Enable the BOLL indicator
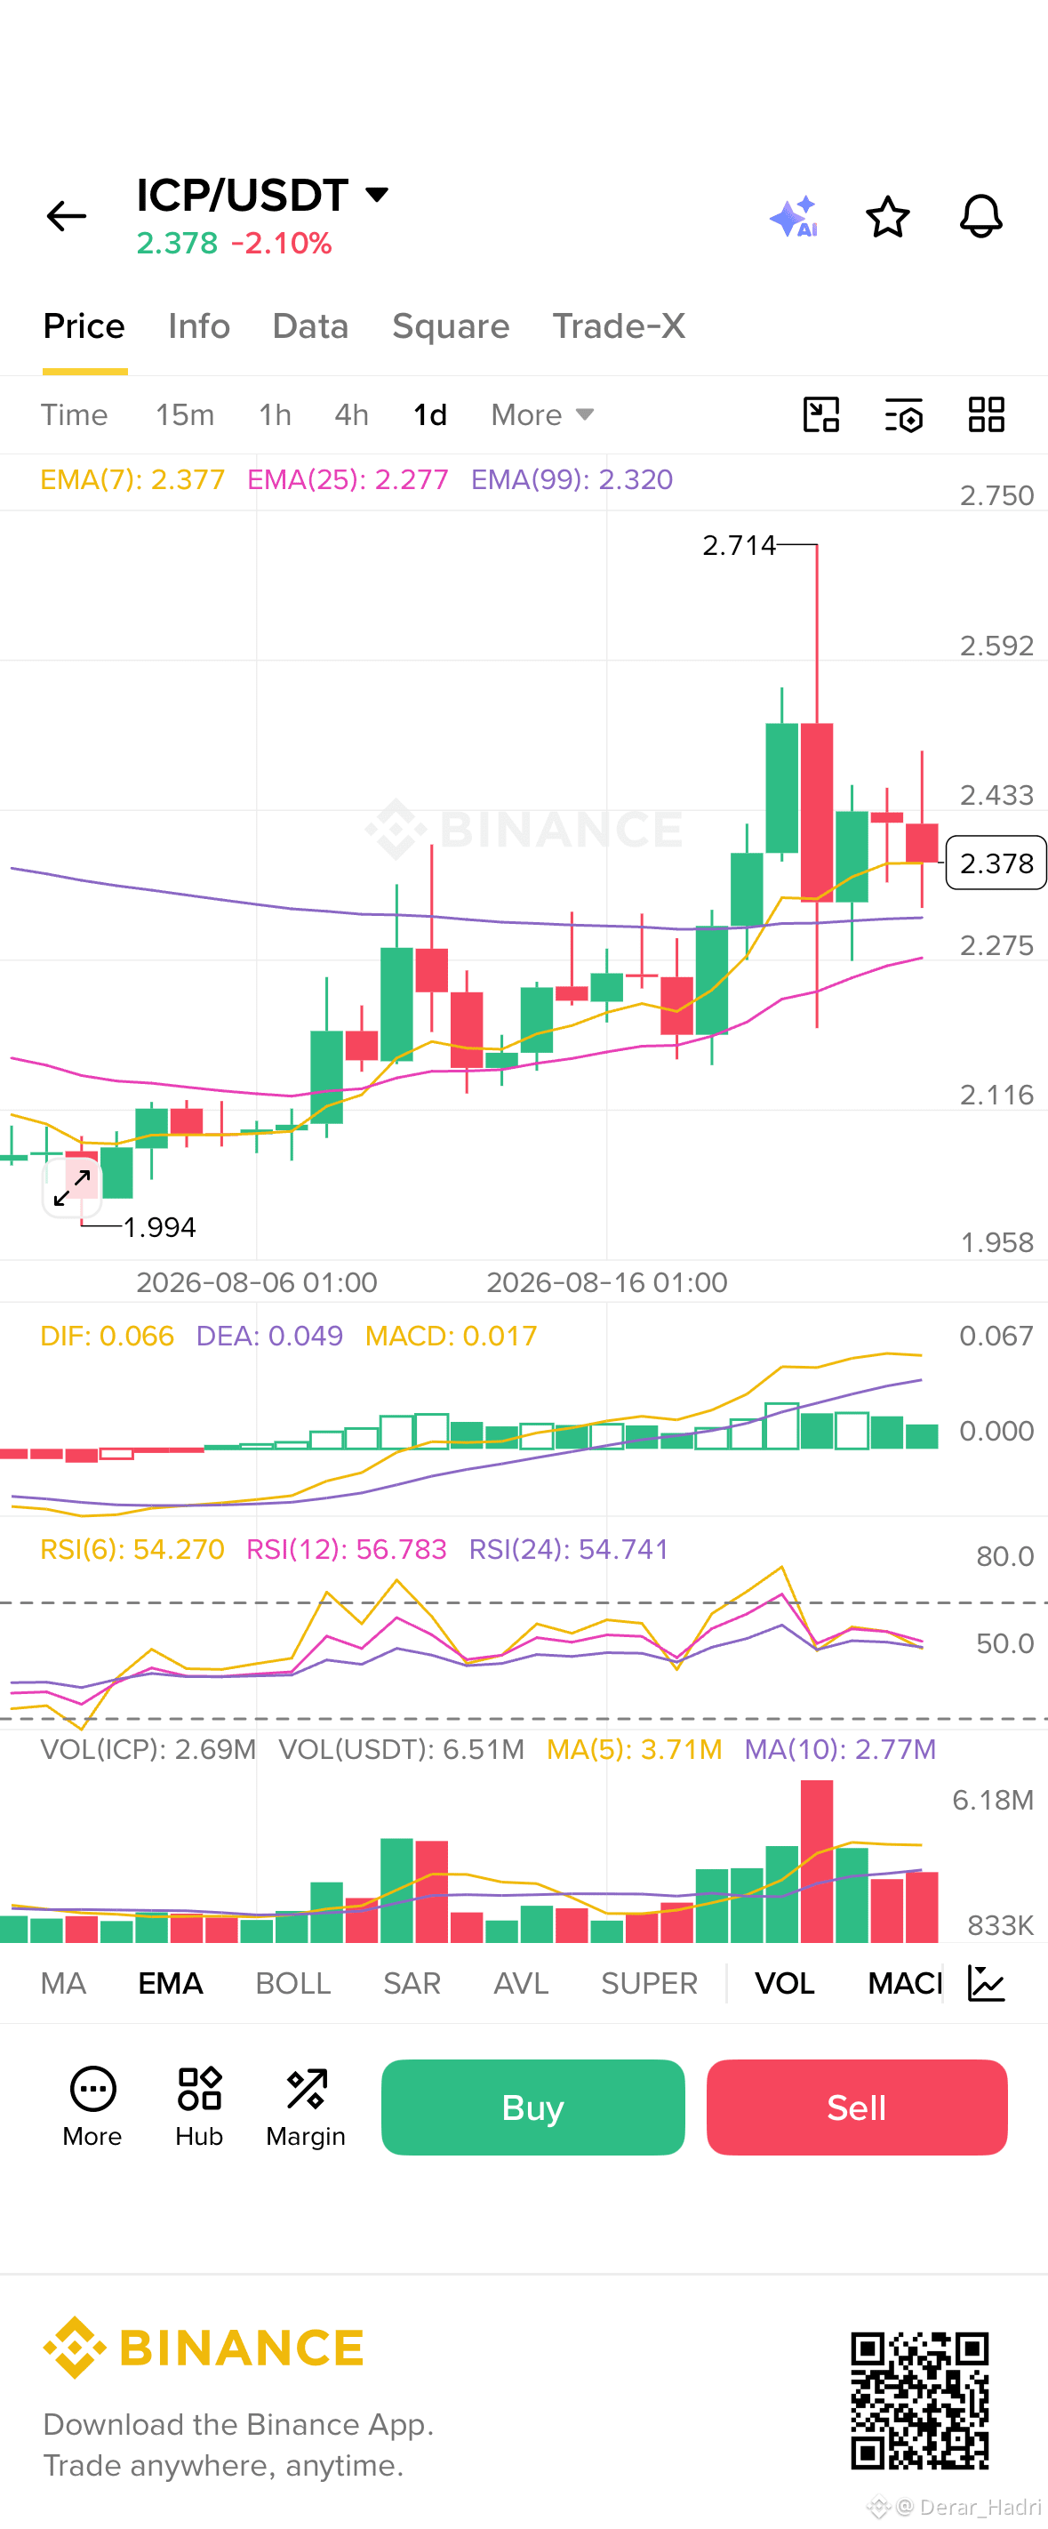1048x2529 pixels. click(292, 1983)
